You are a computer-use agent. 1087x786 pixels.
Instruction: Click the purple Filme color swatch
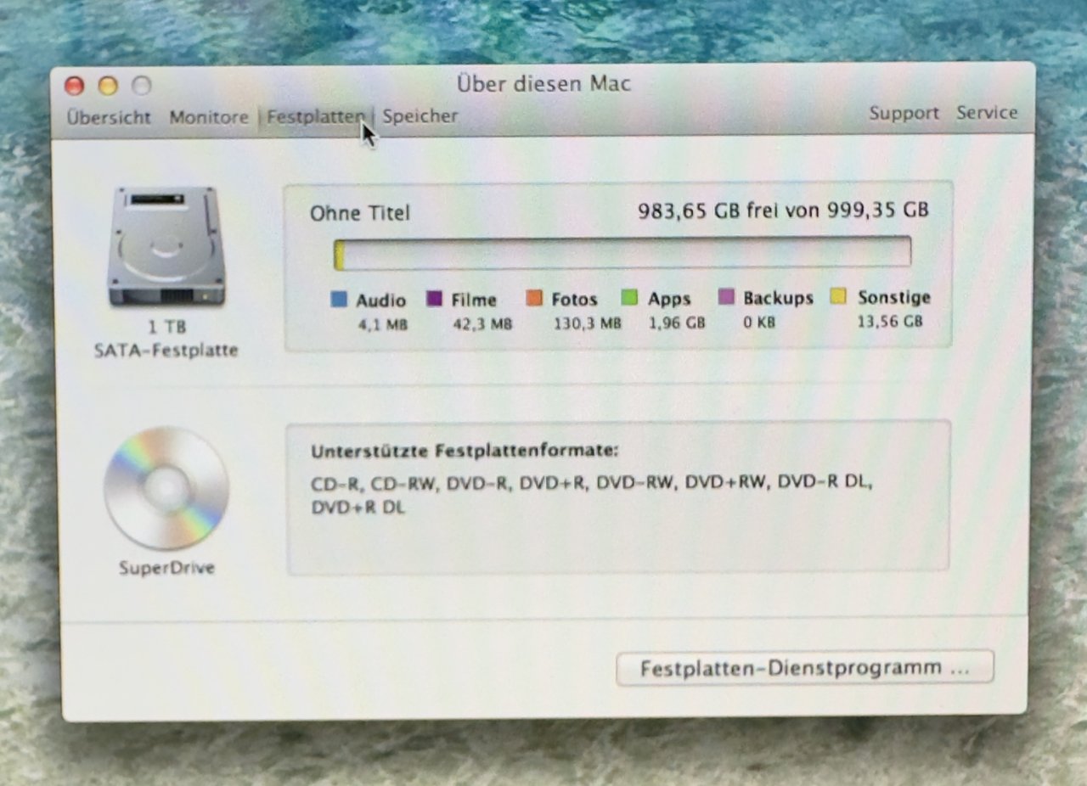pyautogui.click(x=435, y=300)
